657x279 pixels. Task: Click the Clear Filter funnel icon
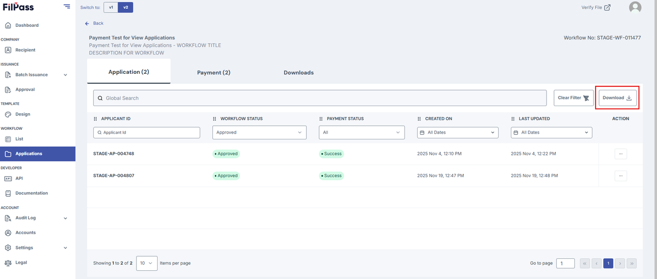pos(586,98)
